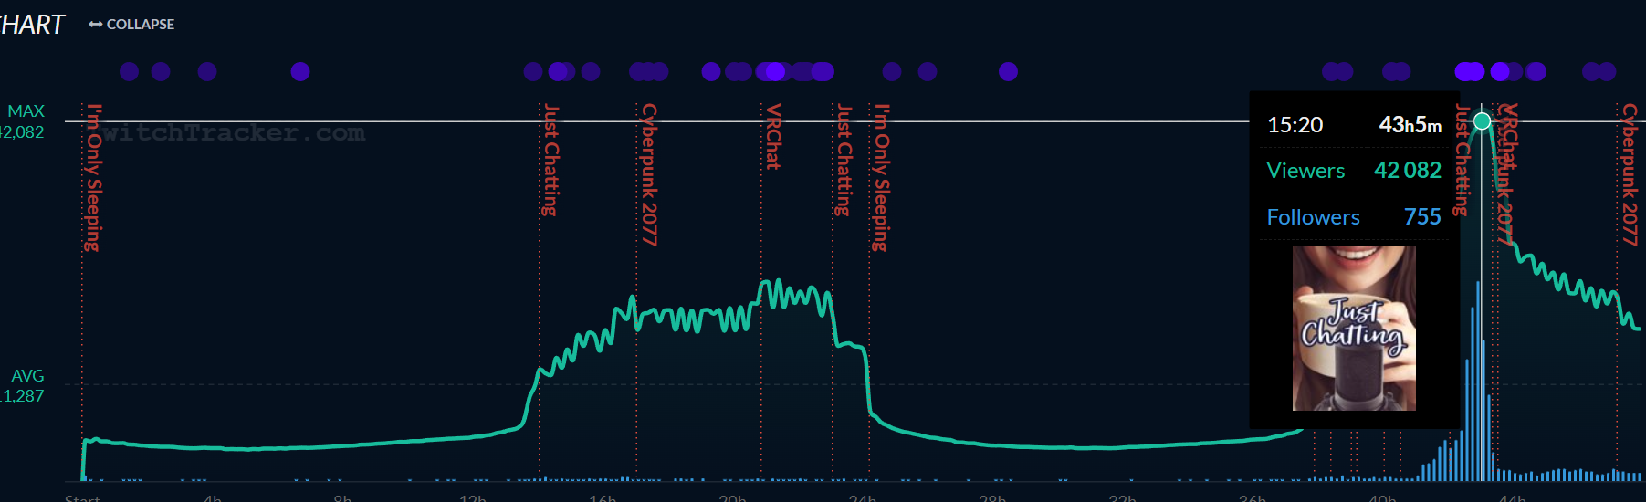This screenshot has width=1646, height=502.
Task: Click the I'm Only Sleeping label at stream start
Action: [x=93, y=178]
